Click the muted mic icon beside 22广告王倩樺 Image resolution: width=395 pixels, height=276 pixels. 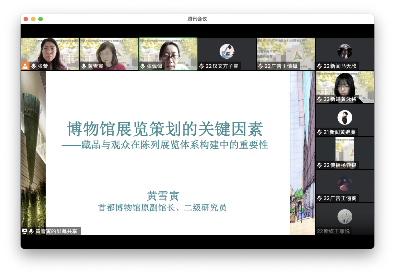coord(260,66)
